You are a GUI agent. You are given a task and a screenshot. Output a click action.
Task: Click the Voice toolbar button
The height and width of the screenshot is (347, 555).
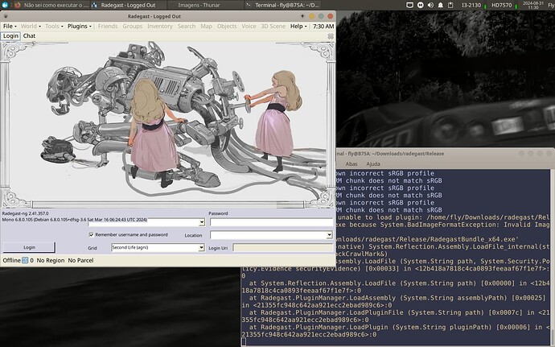[x=249, y=27]
